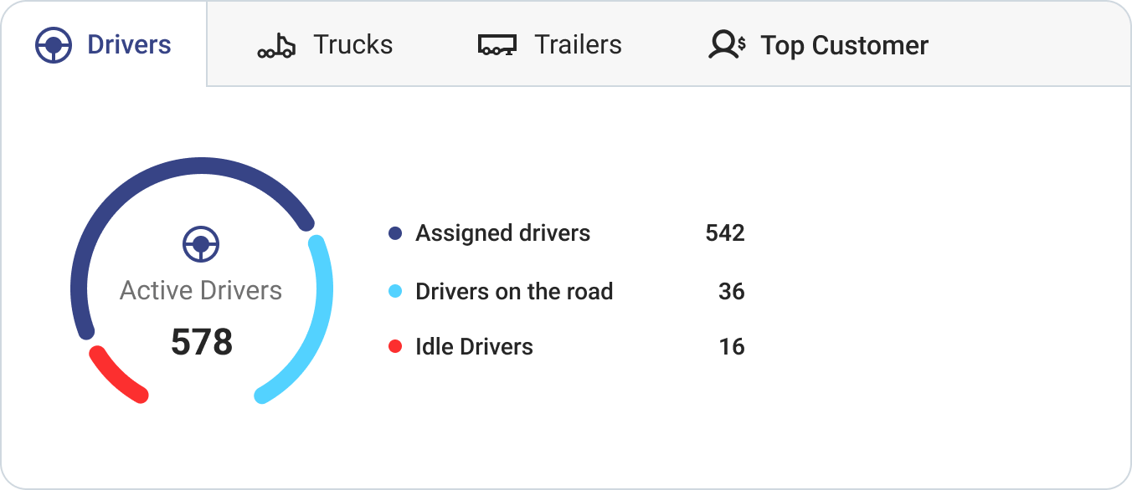1132x490 pixels.
Task: Toggle the Assigned drivers series visibility
Action: coord(502,233)
